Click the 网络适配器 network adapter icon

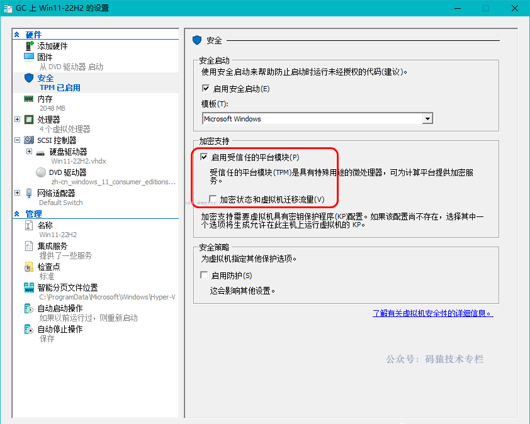(x=29, y=193)
